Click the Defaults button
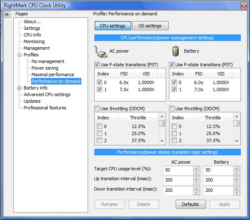250x220 pixels. [191, 204]
